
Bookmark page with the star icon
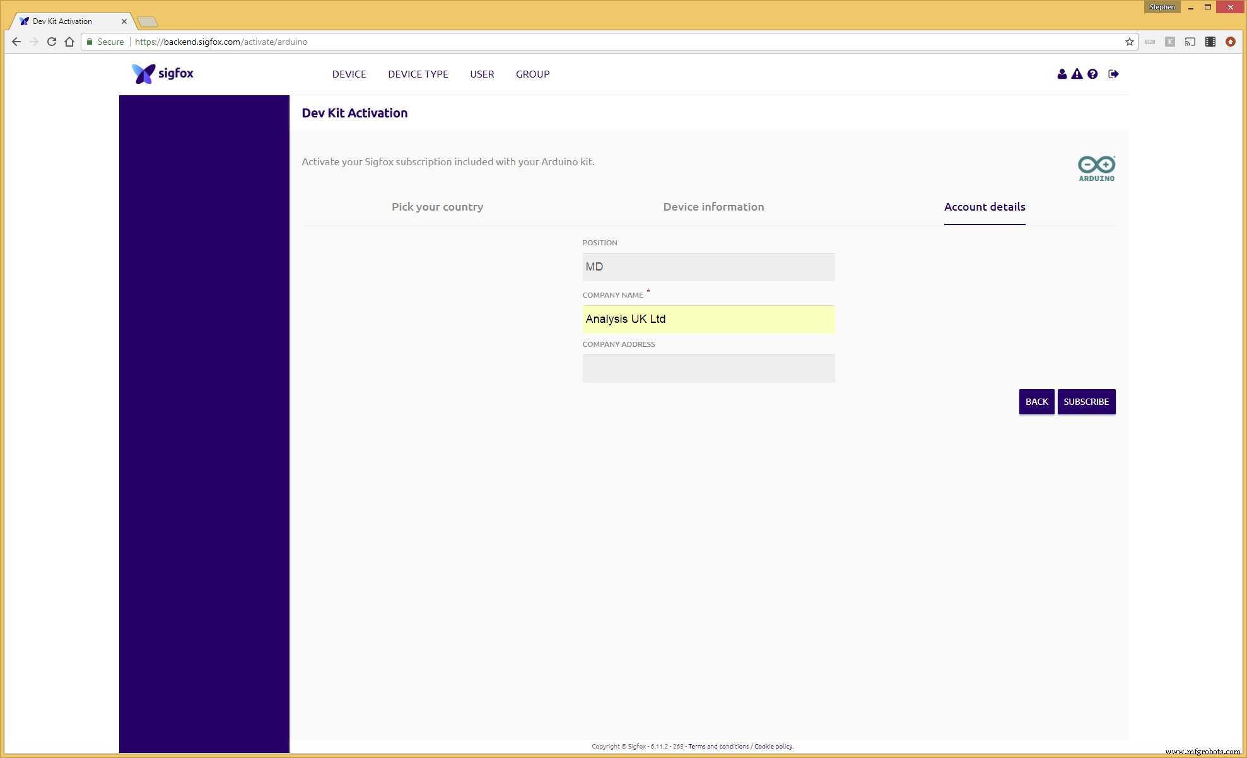(x=1129, y=42)
